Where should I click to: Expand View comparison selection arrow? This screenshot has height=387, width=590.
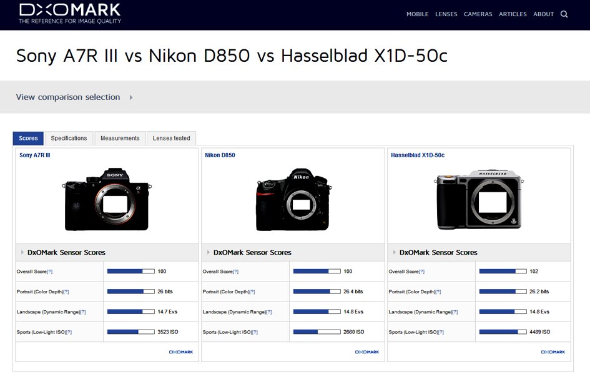point(131,97)
